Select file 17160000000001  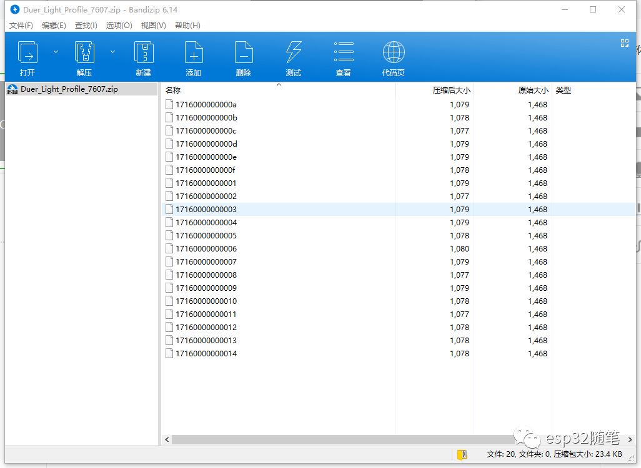click(x=206, y=183)
